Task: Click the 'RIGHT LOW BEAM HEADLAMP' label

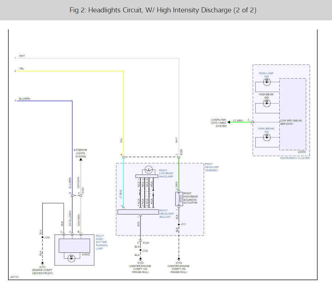Action: pyautogui.click(x=166, y=173)
